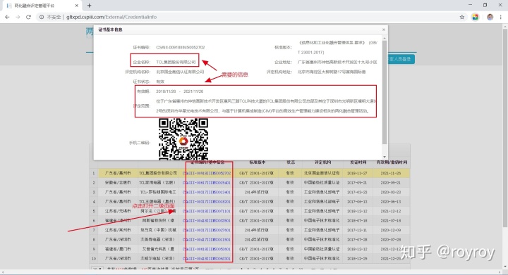508x275 pixels.
Task: Bookmark this page with the star icon
Action: [462, 17]
